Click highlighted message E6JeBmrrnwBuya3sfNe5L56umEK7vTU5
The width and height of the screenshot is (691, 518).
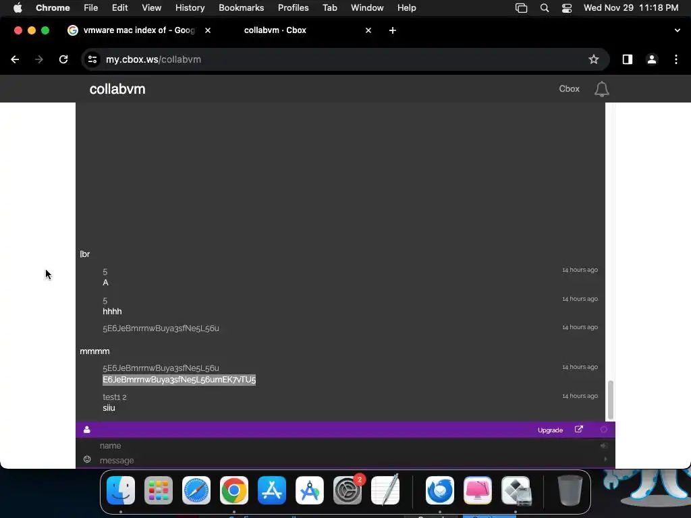click(179, 380)
